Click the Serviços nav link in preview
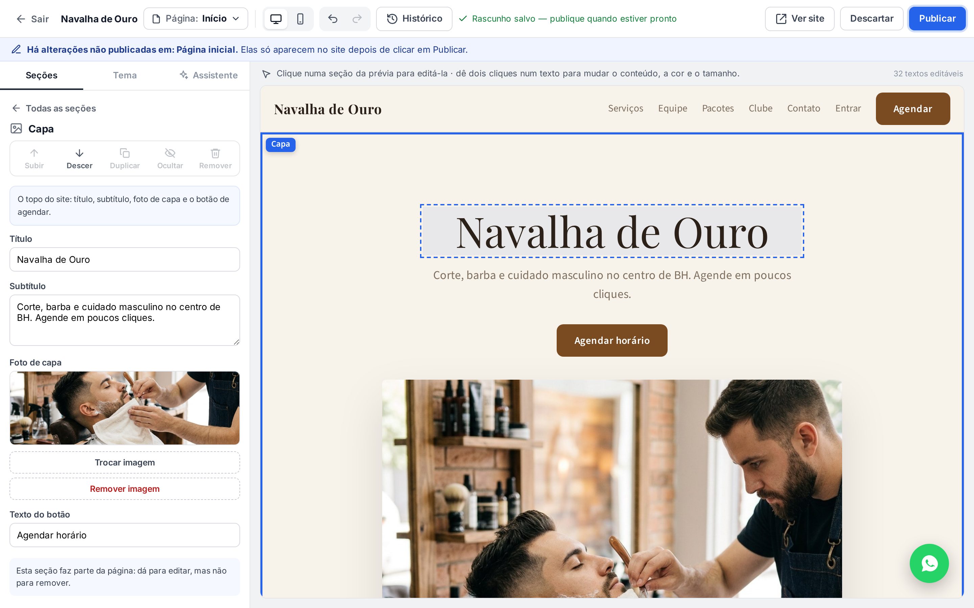The image size is (974, 608). (x=625, y=108)
